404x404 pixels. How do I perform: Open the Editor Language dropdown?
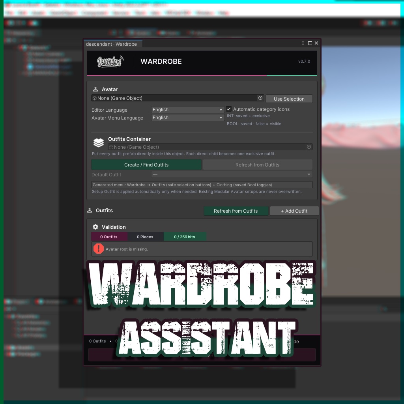(x=187, y=110)
